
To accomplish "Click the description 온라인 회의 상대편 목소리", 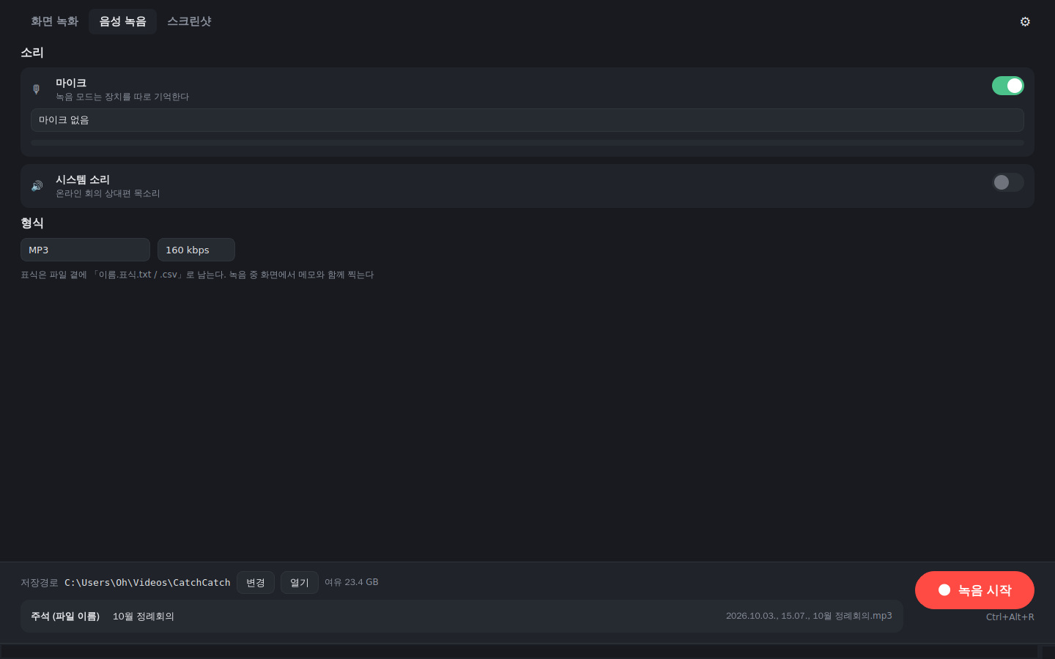I will point(108,193).
